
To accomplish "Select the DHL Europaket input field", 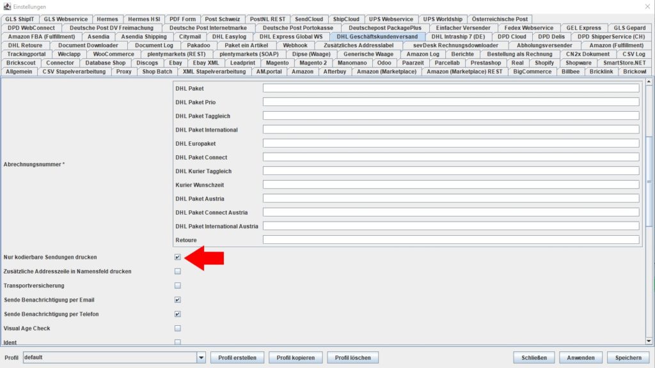I will tap(451, 143).
